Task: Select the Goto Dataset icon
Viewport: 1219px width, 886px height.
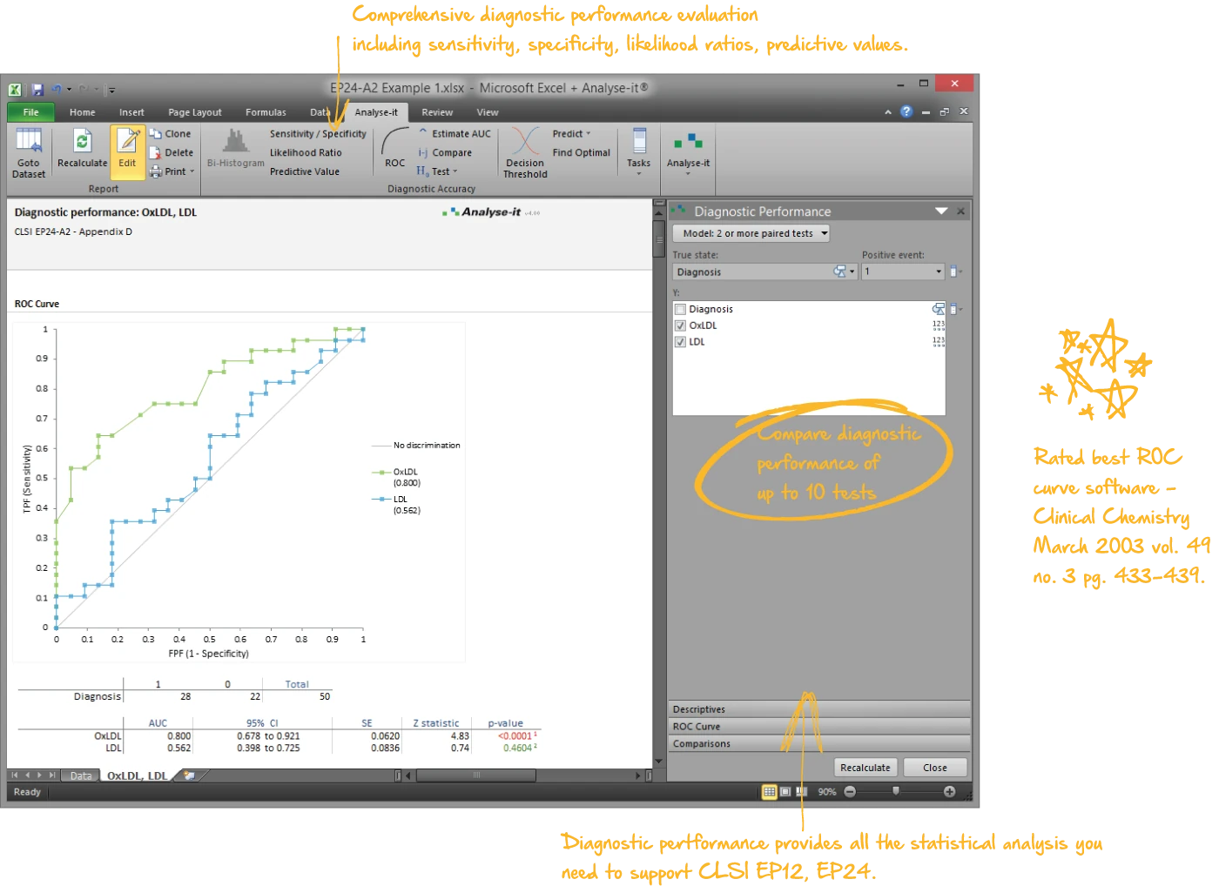Action: click(29, 152)
